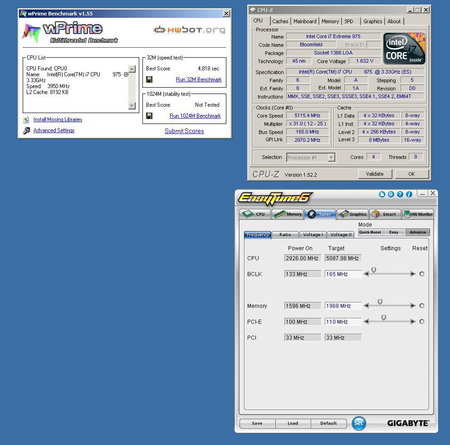Image resolution: width=450 pixels, height=445 pixels.
Task: Run the 32M Benchmark
Action: coord(199,79)
